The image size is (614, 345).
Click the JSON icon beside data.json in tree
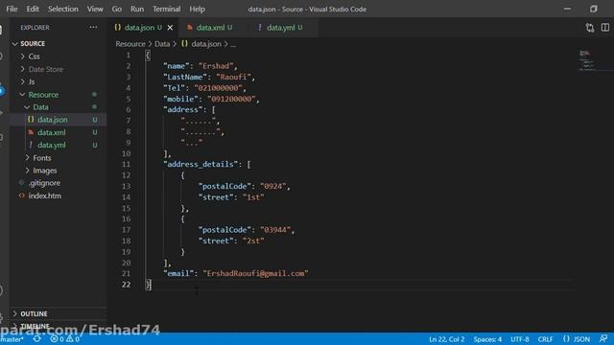(31, 119)
